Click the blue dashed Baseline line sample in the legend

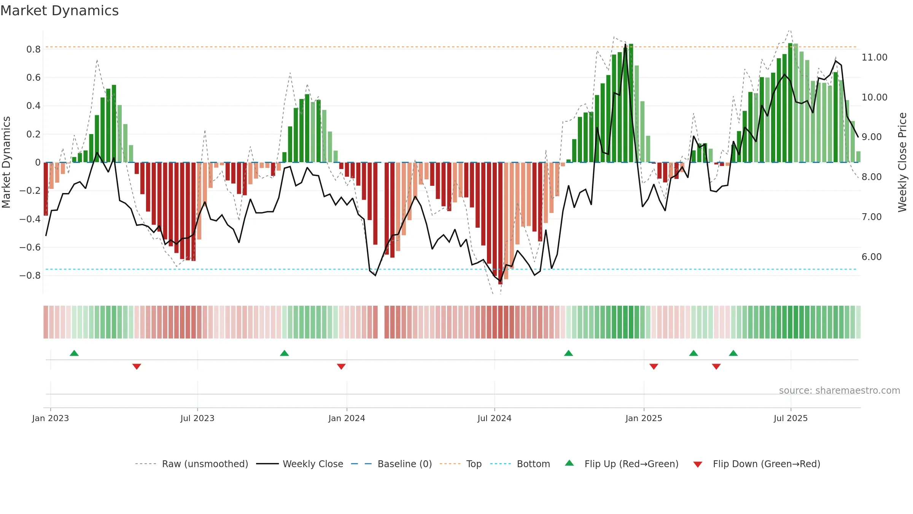click(x=361, y=464)
